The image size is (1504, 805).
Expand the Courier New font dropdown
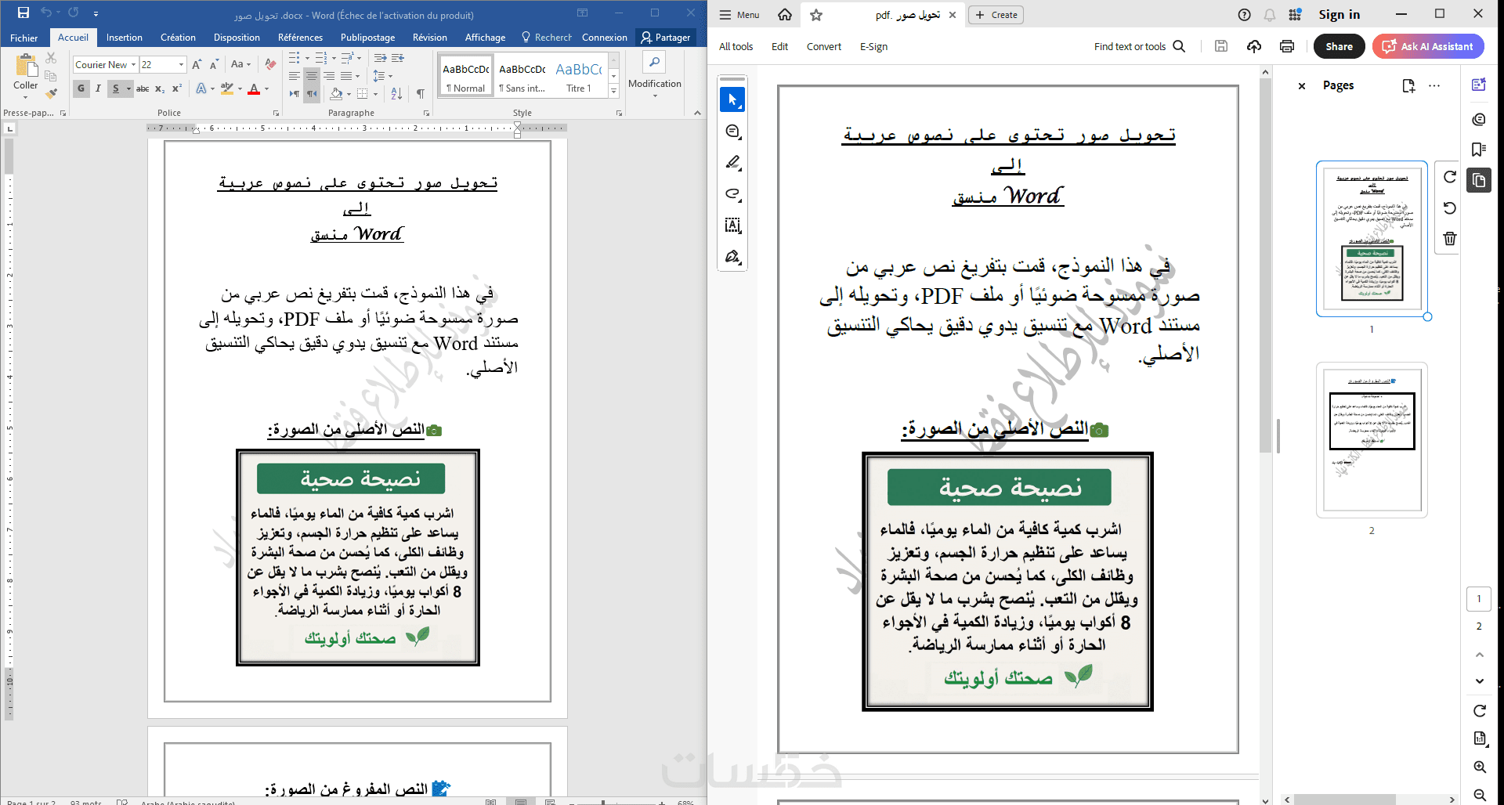134,65
